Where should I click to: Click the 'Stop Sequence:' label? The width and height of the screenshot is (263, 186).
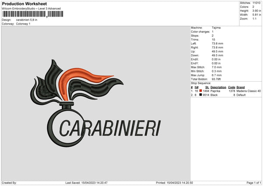(x=201, y=83)
